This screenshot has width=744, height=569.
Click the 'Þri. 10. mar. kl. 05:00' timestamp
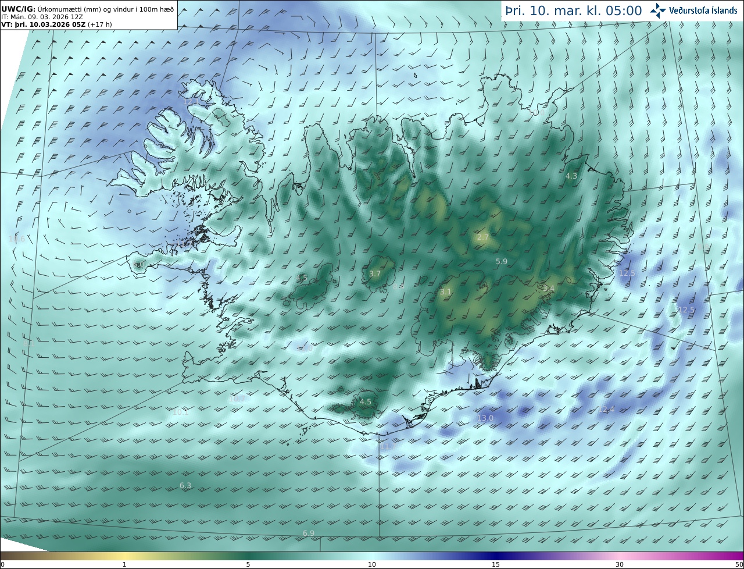click(x=573, y=11)
